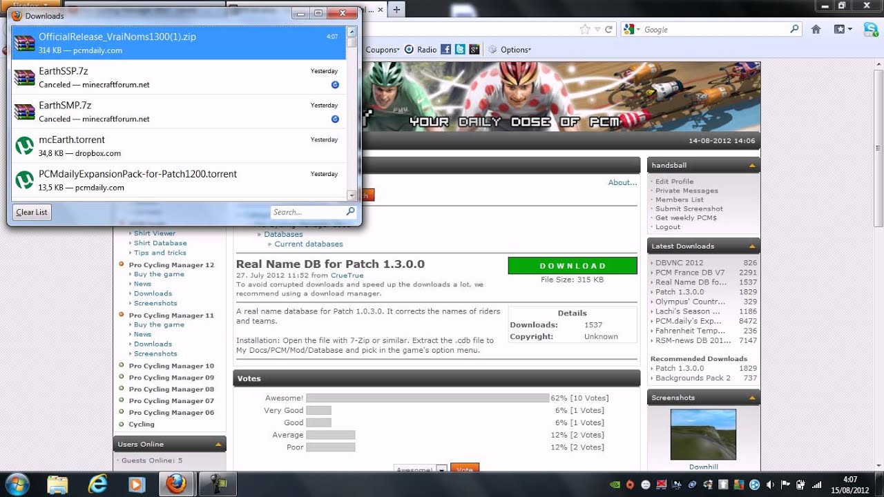Click the green DOWNLOAD button
Screen dimensions: 884x497
tap(573, 266)
